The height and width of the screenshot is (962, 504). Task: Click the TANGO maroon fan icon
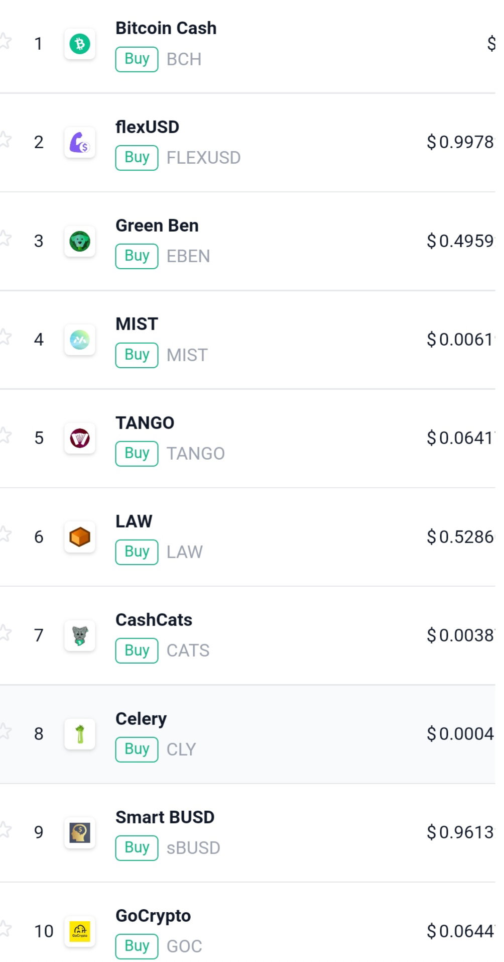[80, 438]
